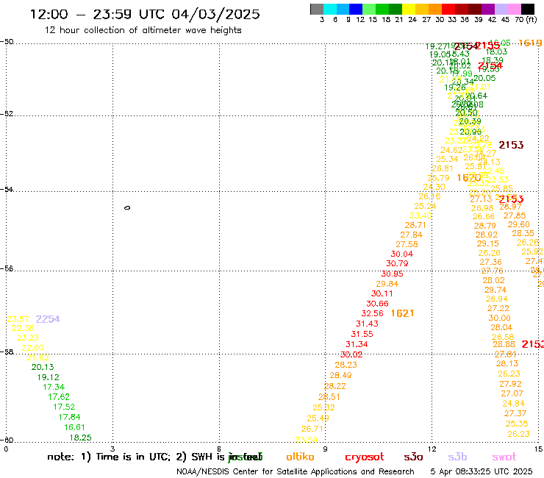Select the wave height value '29.60'

519,224
